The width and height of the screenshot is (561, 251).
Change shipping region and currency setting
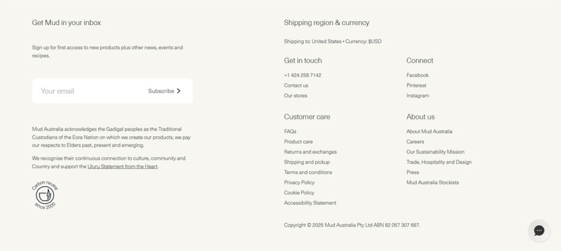tap(333, 42)
